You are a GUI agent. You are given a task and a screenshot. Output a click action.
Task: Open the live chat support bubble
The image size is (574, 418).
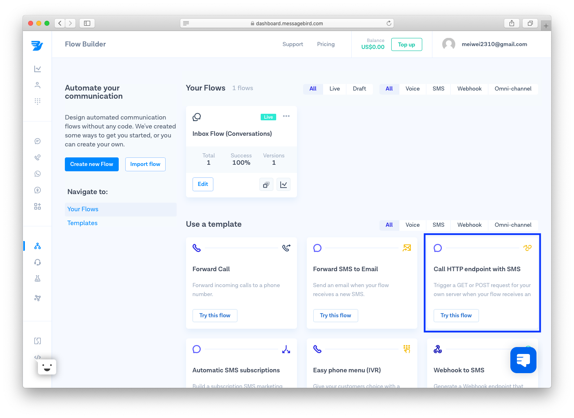(523, 360)
